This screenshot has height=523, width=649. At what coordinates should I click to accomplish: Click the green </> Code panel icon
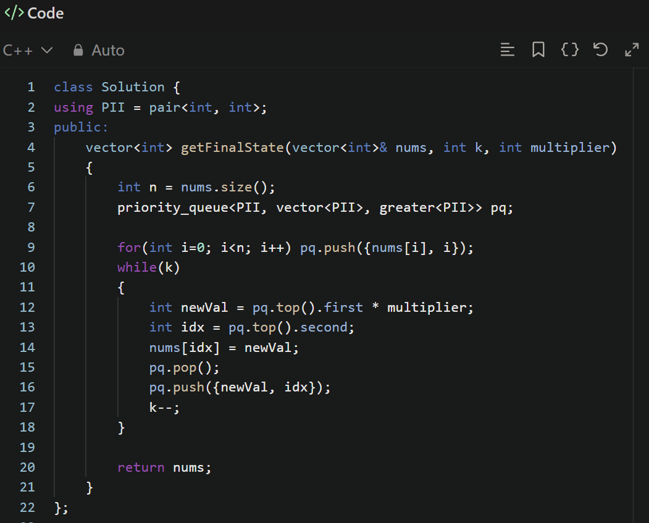pyautogui.click(x=13, y=12)
